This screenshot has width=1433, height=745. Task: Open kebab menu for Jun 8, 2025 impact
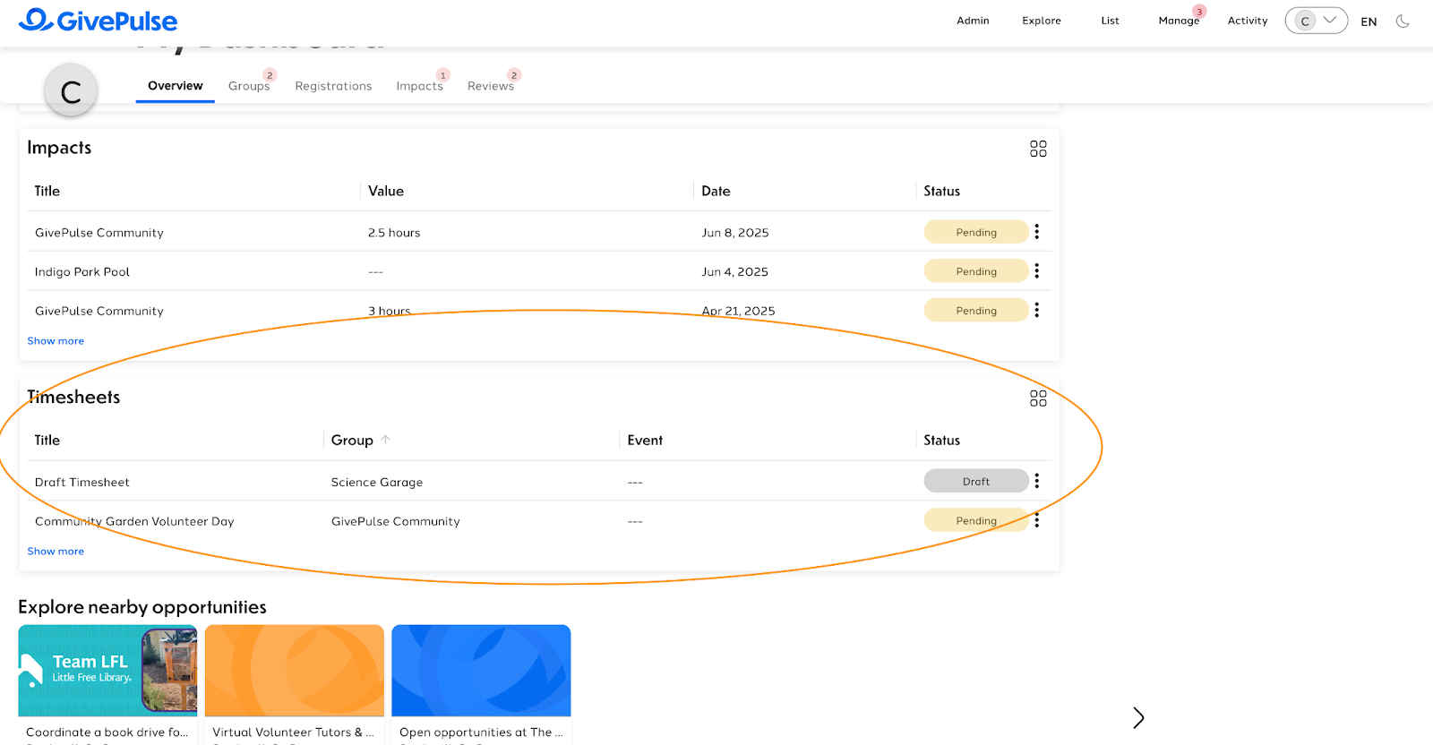click(x=1037, y=232)
